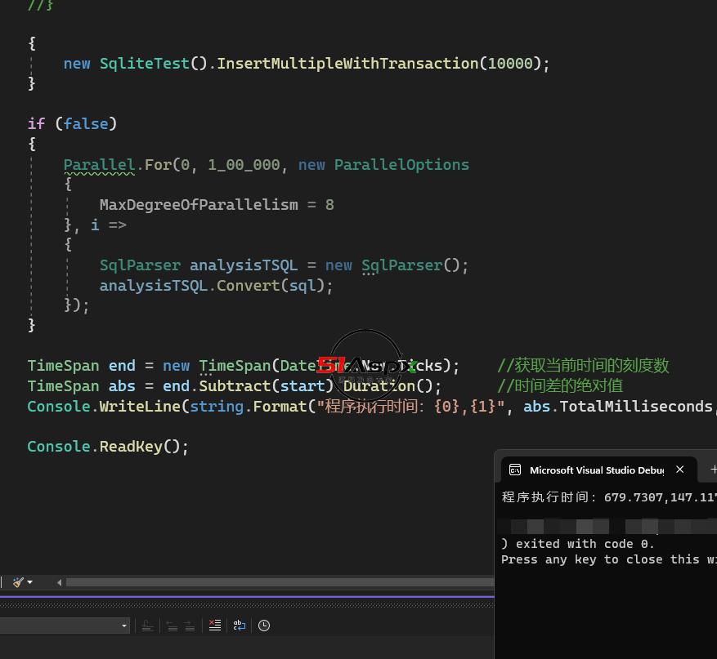This screenshot has height=659, width=717.
Task: Close the Microsoft Visual Studio Debug tab
Action: pos(680,470)
